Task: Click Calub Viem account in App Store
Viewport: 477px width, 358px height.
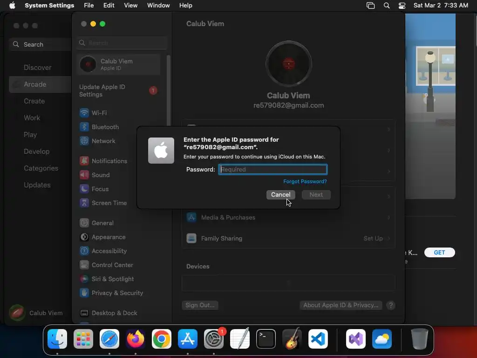Action: click(36, 313)
